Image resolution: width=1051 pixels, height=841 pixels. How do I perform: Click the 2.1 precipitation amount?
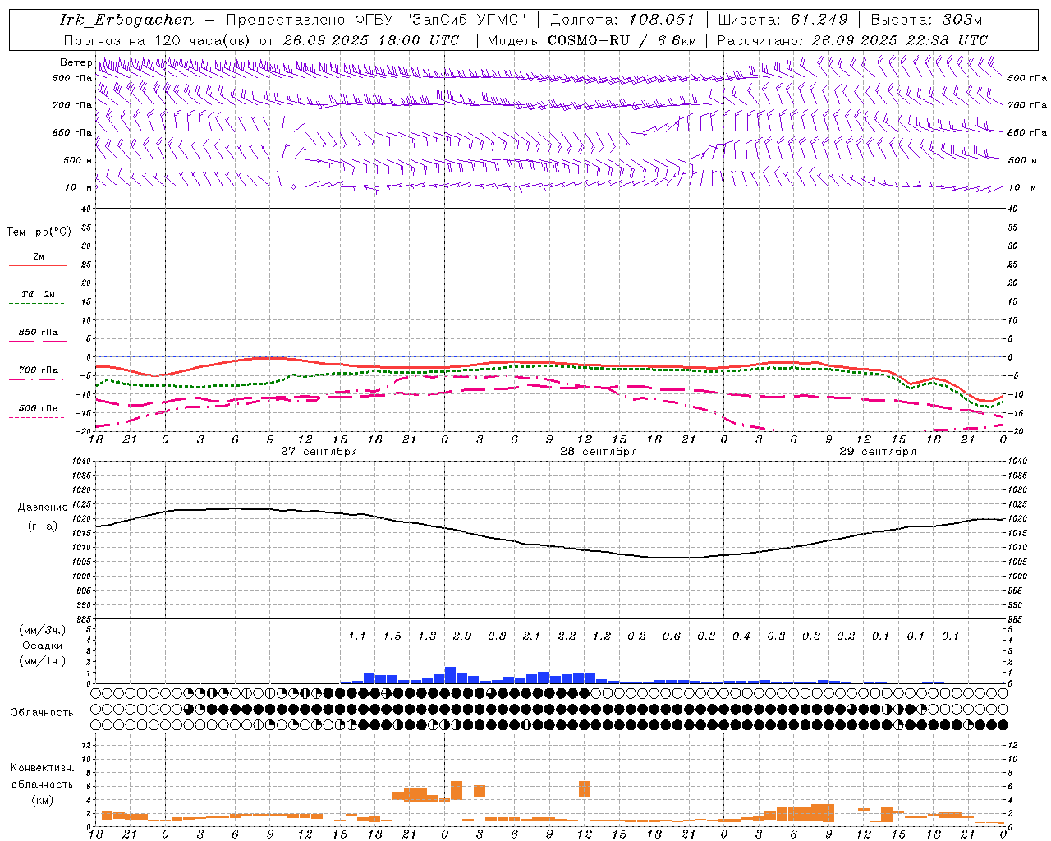531,636
